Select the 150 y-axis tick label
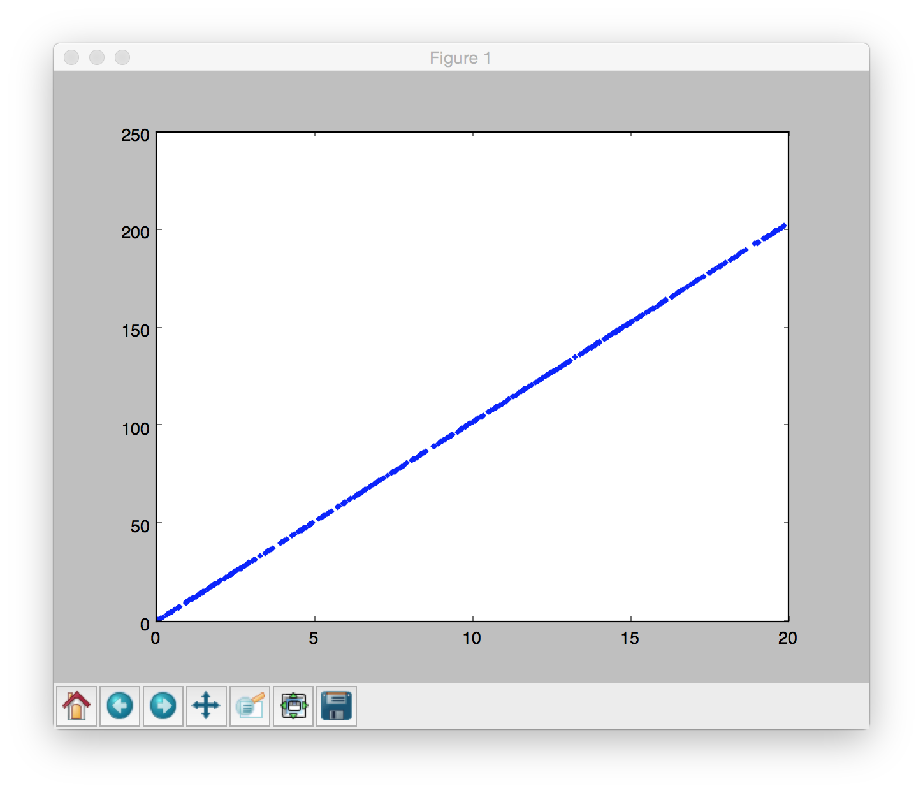The image size is (923, 793). 135,331
